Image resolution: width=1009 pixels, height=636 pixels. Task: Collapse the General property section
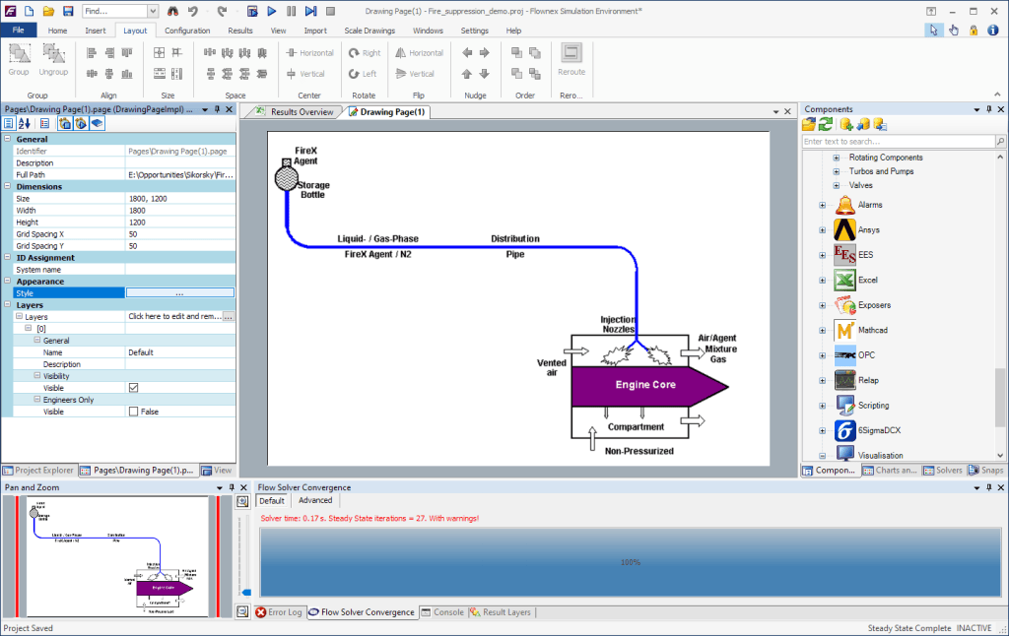pos(8,139)
